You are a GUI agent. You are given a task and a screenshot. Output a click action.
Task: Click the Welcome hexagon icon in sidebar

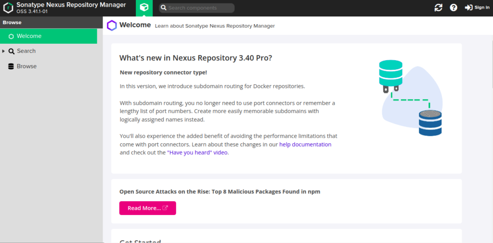click(x=12, y=37)
